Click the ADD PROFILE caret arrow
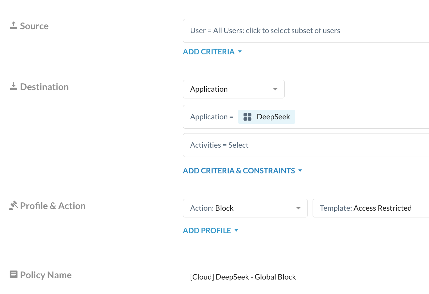 236,231
